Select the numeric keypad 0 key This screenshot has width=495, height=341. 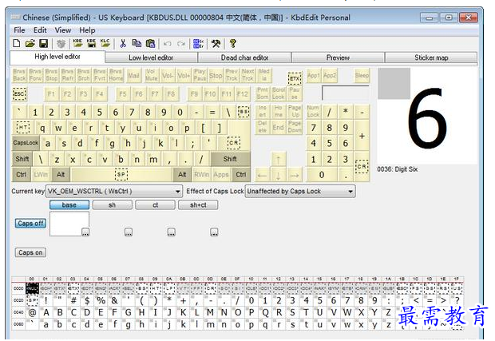(x=322, y=175)
